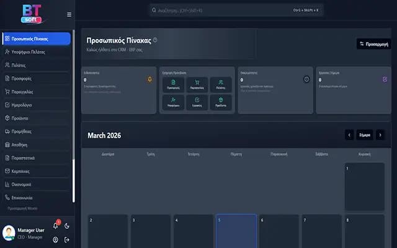
Task: Select calendar day 8
Action: pyautogui.click(x=364, y=231)
